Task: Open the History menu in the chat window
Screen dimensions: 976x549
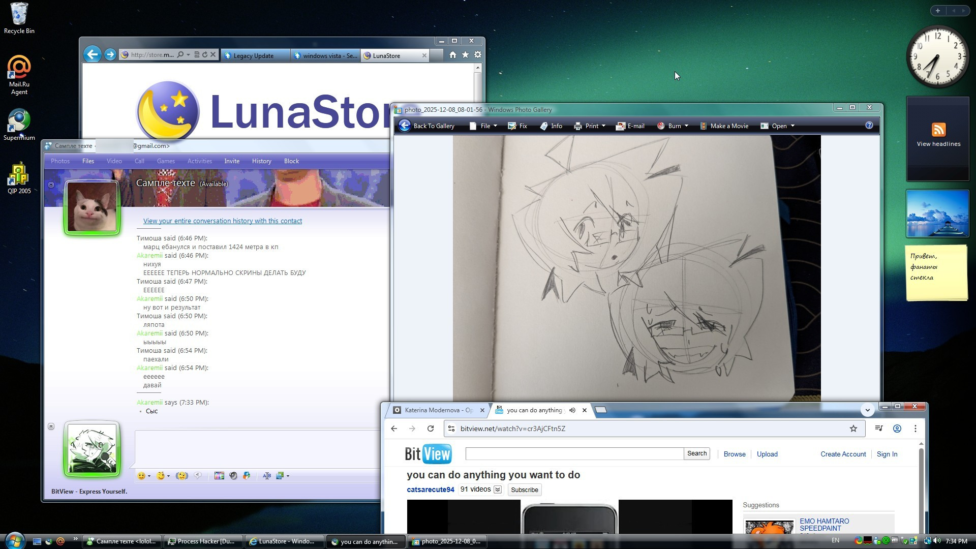Action: pyautogui.click(x=261, y=161)
